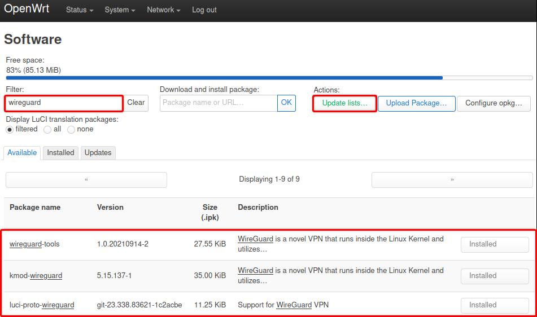537x317 pixels.
Task: Select the kmod-wireguard package name
Action: point(36,276)
